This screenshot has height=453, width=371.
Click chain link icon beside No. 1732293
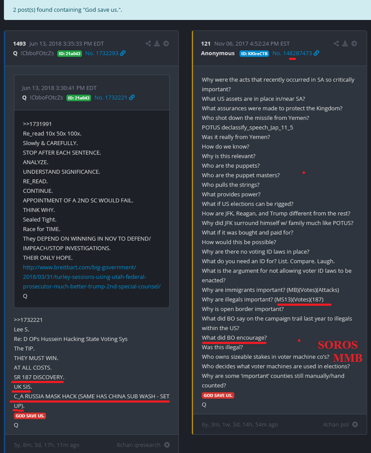tap(123, 53)
